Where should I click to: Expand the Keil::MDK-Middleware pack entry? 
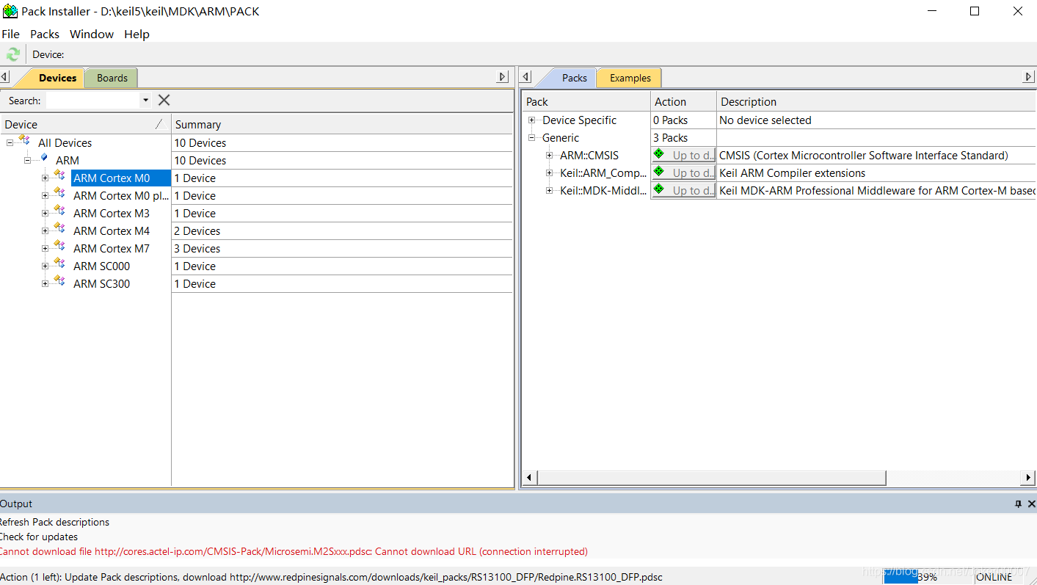550,190
